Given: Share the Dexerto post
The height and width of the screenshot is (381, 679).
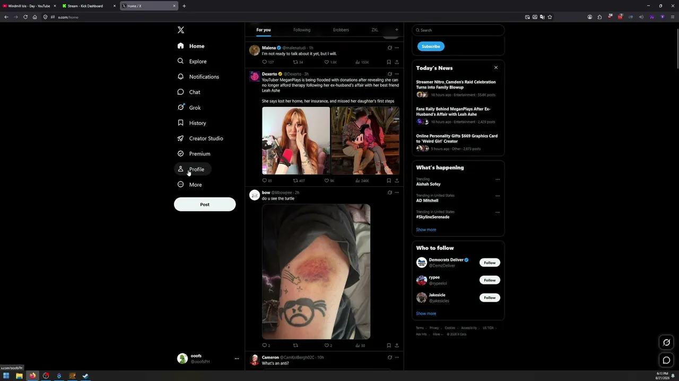Looking at the screenshot, I should tap(397, 180).
